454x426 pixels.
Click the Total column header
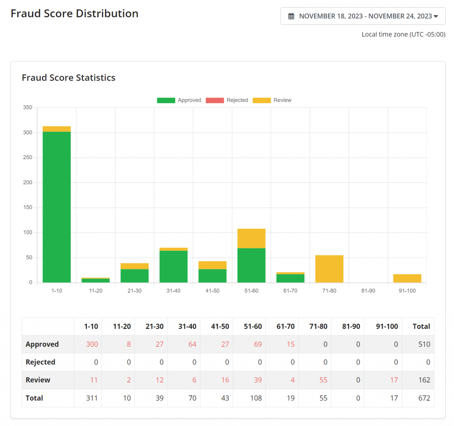pos(421,326)
